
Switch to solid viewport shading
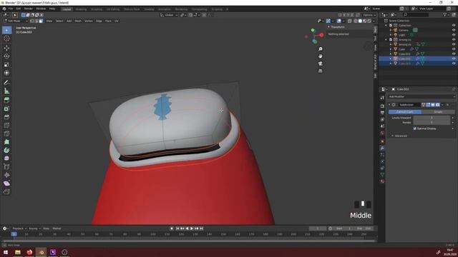click(360, 21)
